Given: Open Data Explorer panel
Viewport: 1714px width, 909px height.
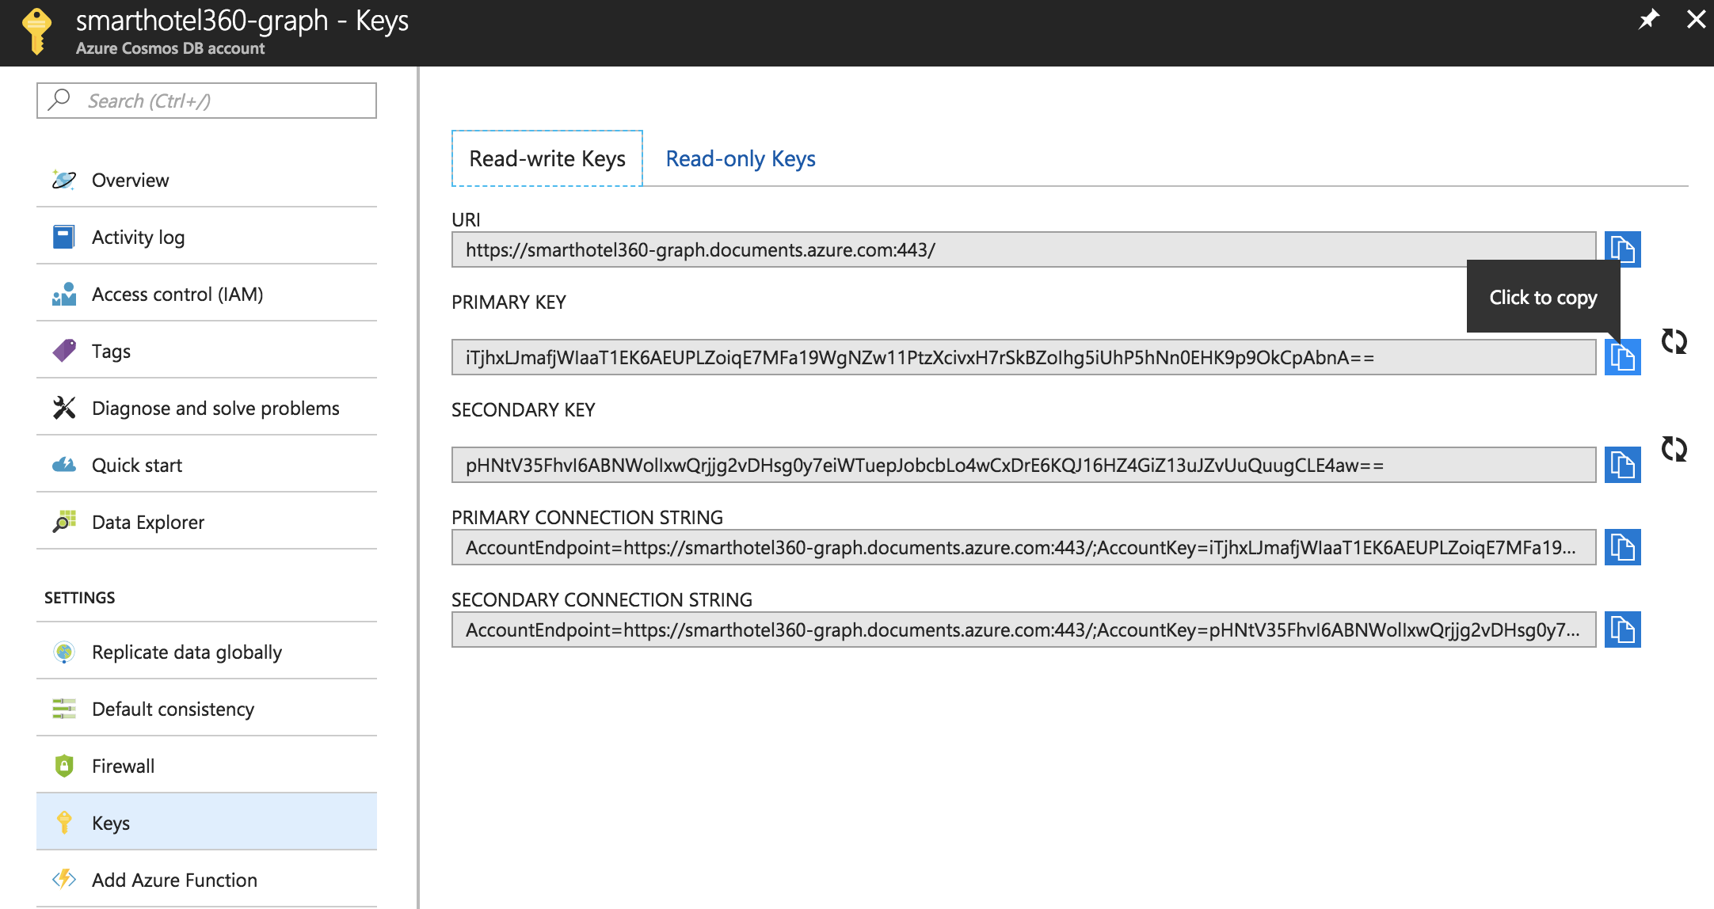Looking at the screenshot, I should pyautogui.click(x=147, y=521).
